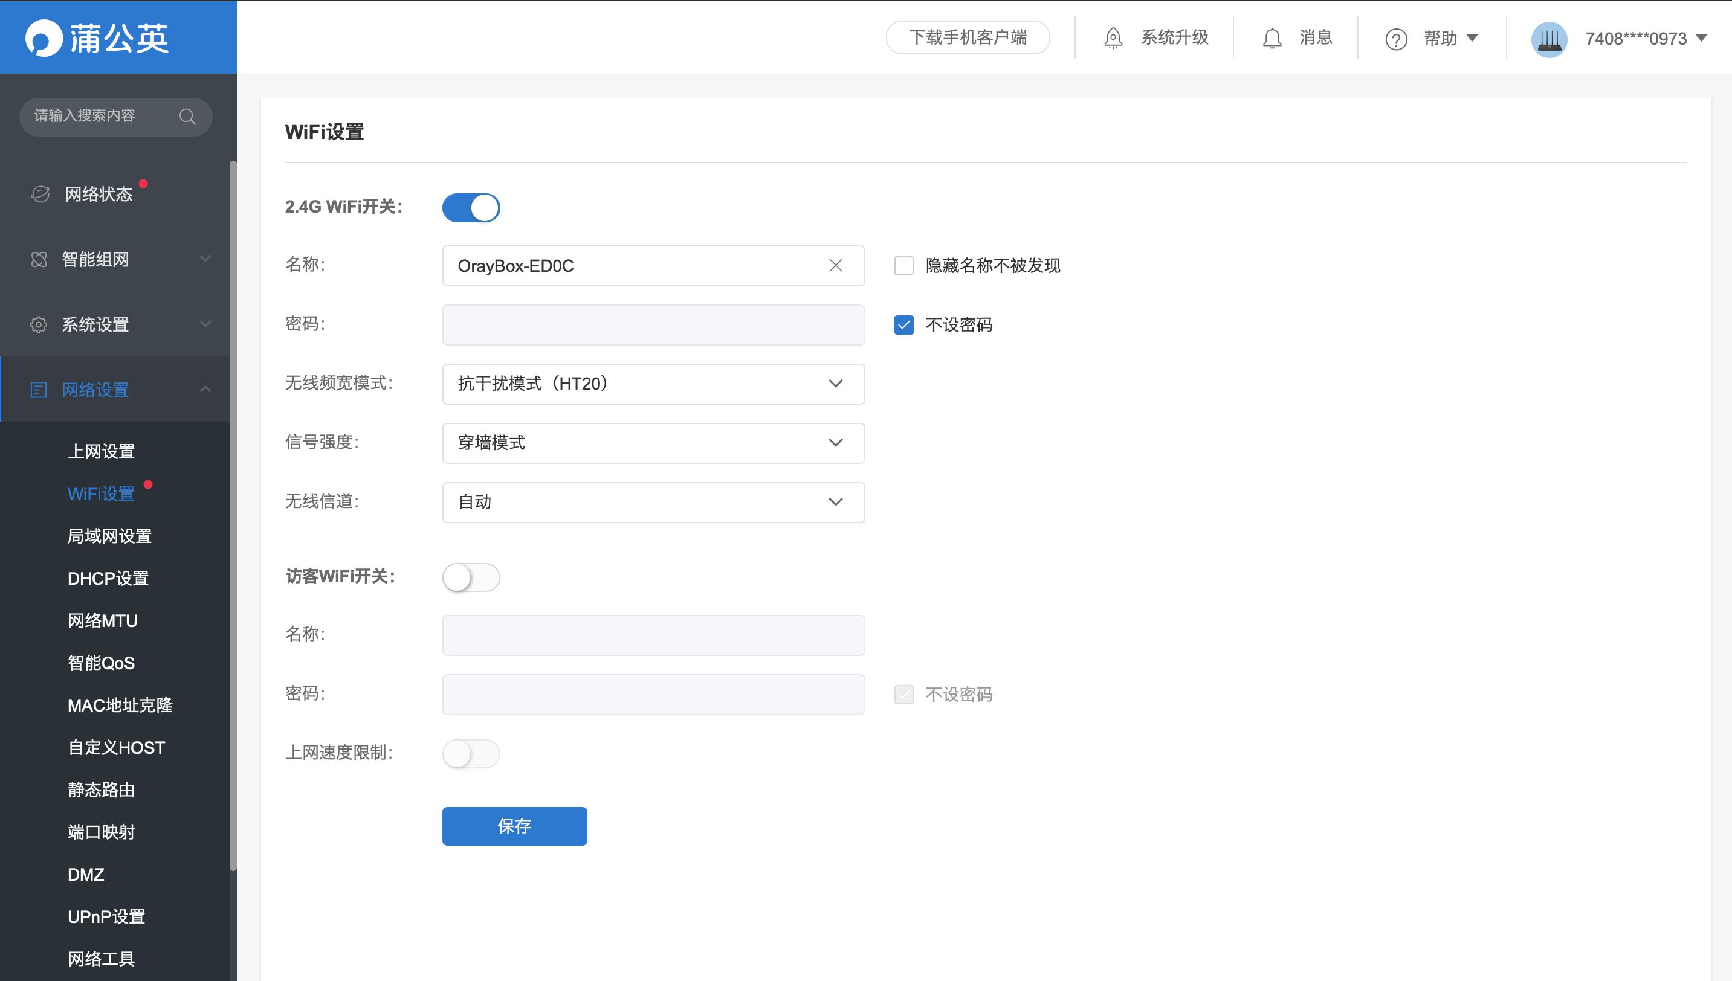Click the 系统设置 gear icon
This screenshot has width=1732, height=981.
tap(39, 324)
